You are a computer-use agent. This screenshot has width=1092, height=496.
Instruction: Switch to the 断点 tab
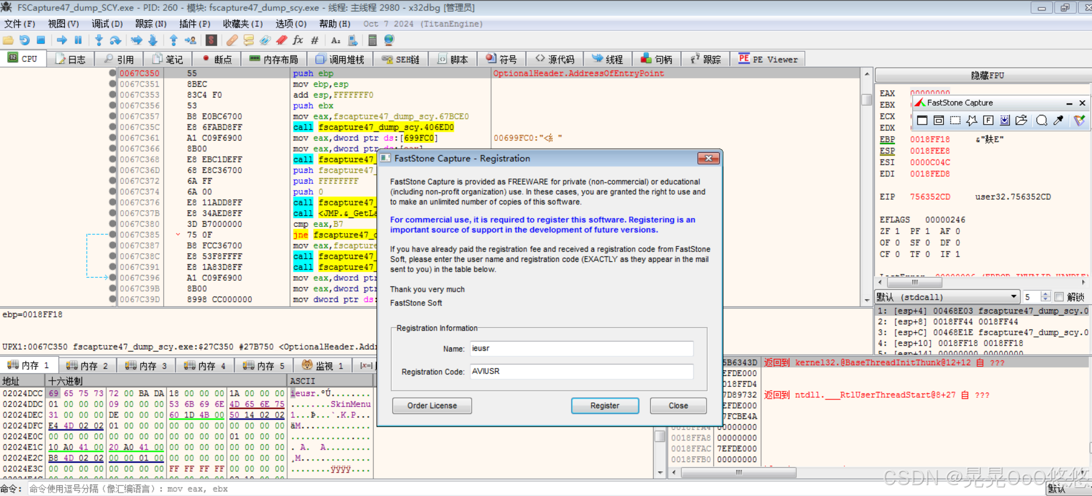tap(217, 59)
